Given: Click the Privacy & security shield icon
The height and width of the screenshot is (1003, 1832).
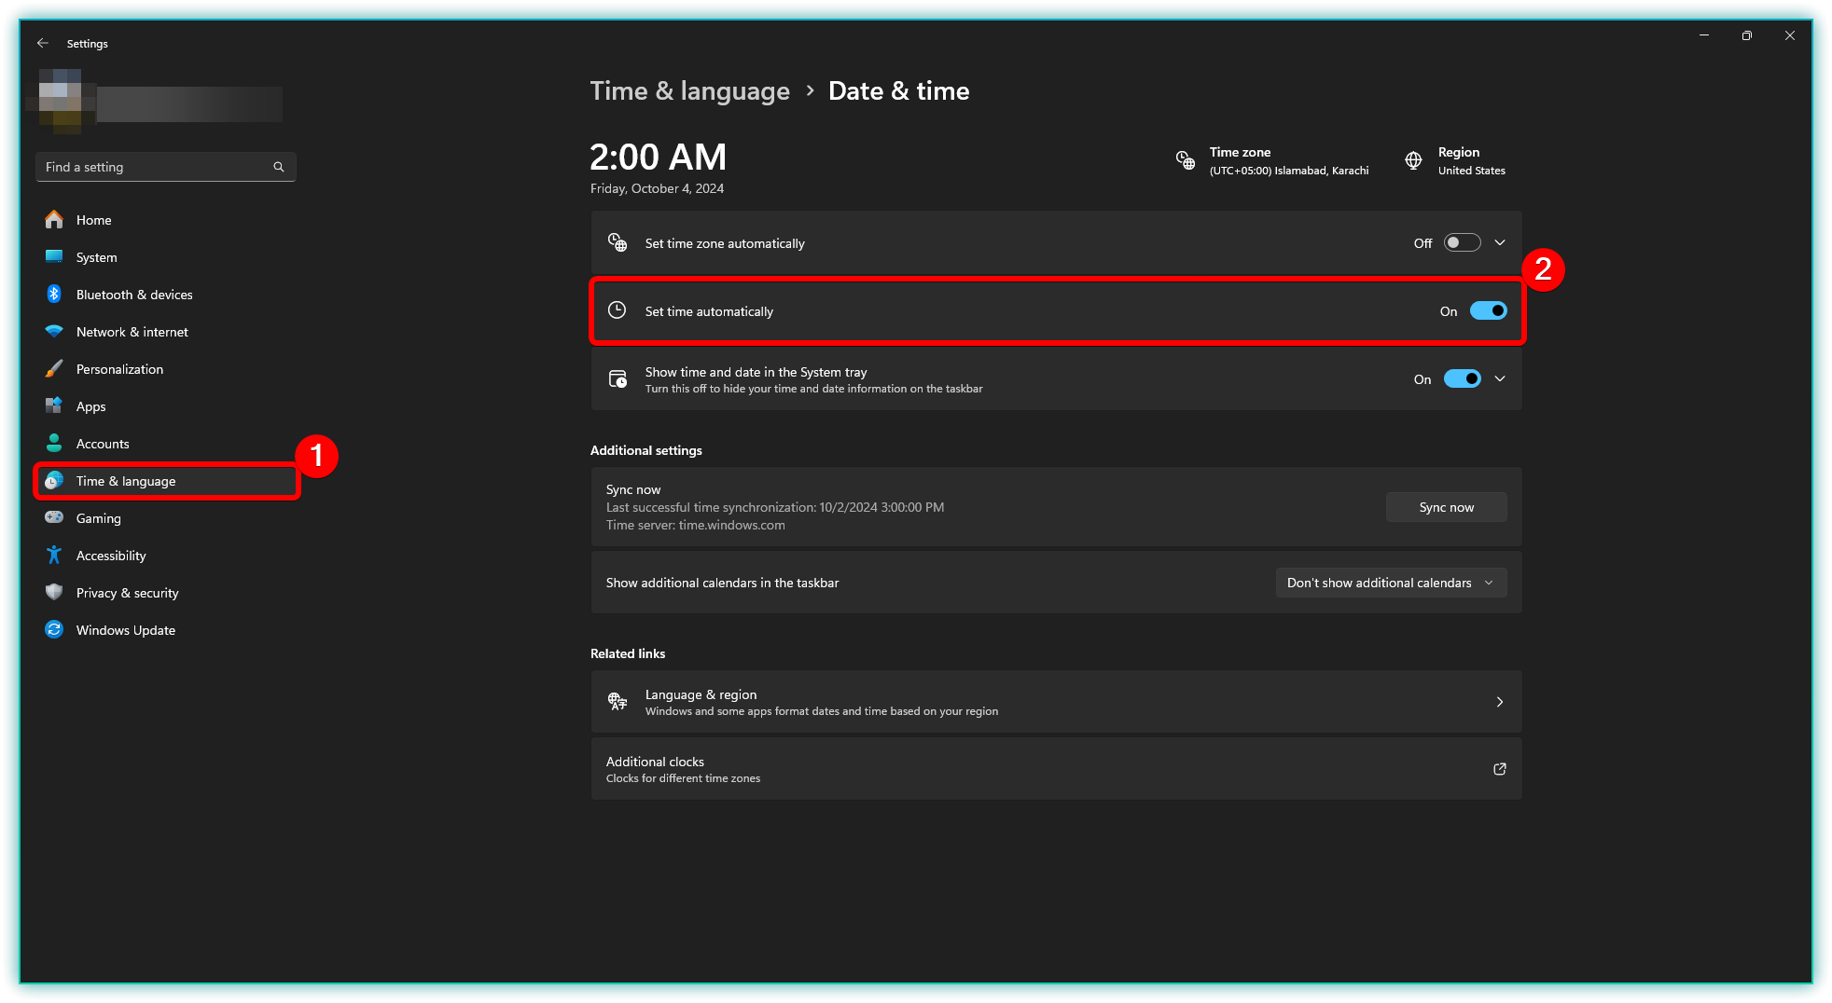Looking at the screenshot, I should click(54, 593).
